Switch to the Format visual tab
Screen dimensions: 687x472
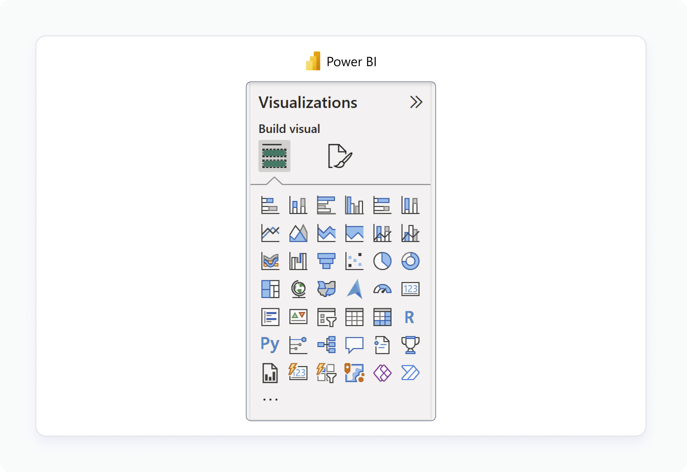340,156
